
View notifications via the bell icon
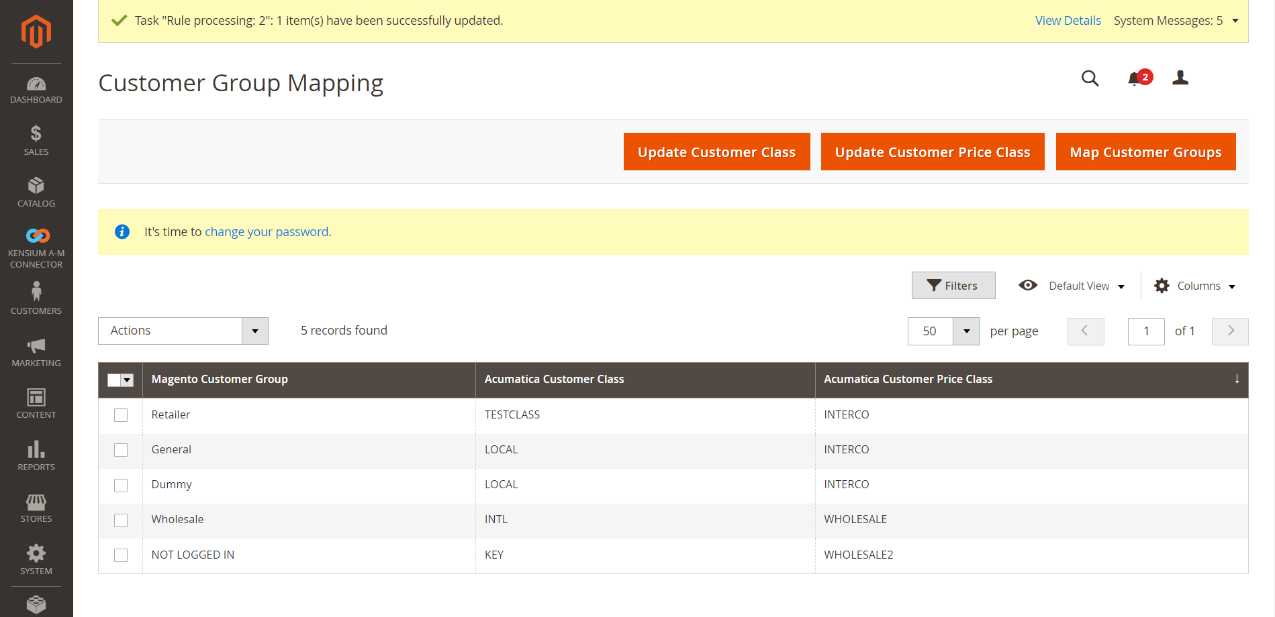pos(1136,78)
